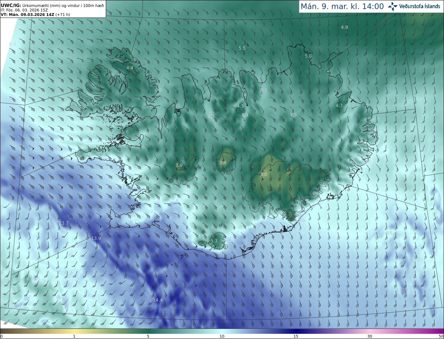
Task: Pick the dark blue colorbar segment above 15
Action: pyautogui.click(x=296, y=331)
